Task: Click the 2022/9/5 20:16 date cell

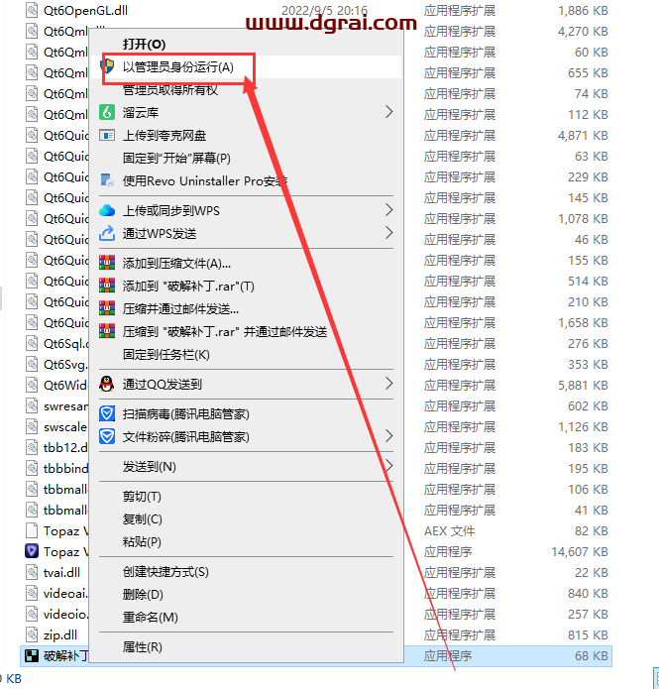Action: pos(324,10)
